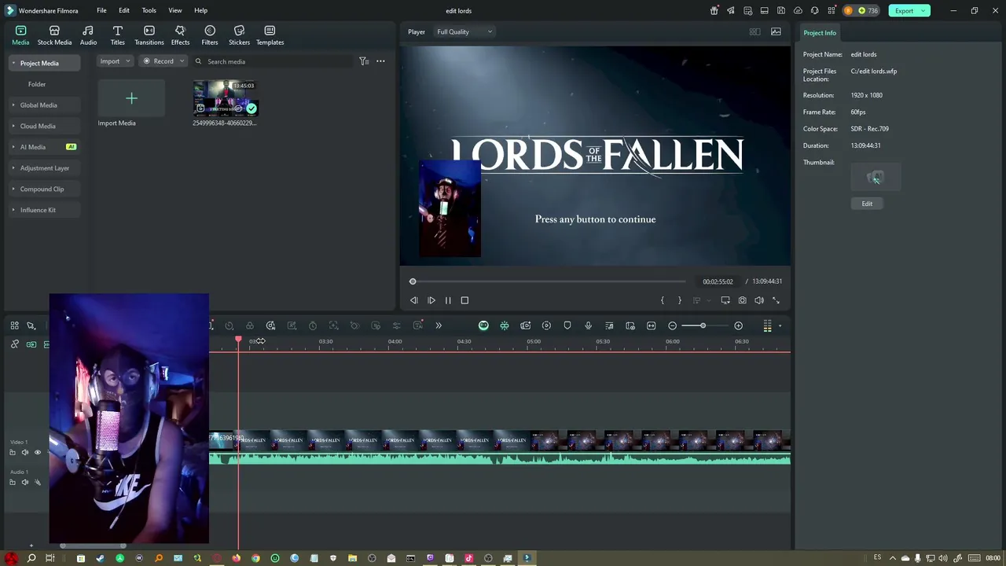Expand more timeline tools chevrons

point(439,325)
